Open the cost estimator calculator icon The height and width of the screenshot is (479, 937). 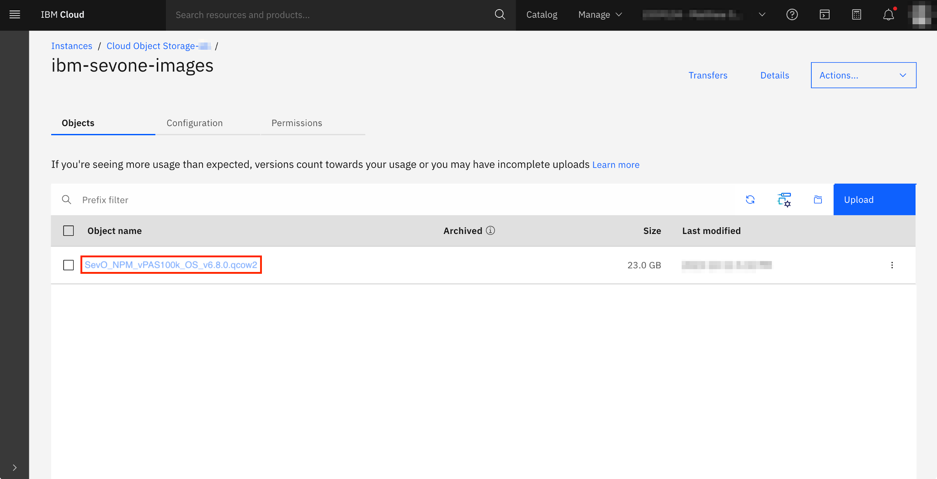click(x=857, y=15)
